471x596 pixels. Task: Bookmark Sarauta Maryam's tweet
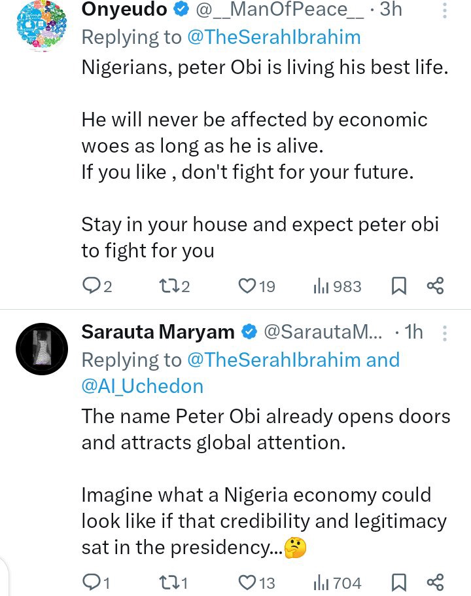pyautogui.click(x=399, y=582)
